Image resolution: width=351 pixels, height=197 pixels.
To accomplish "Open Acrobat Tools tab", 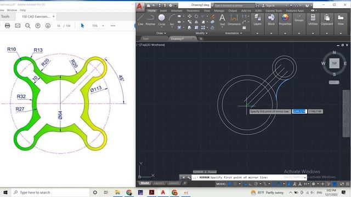I will point(5,16).
